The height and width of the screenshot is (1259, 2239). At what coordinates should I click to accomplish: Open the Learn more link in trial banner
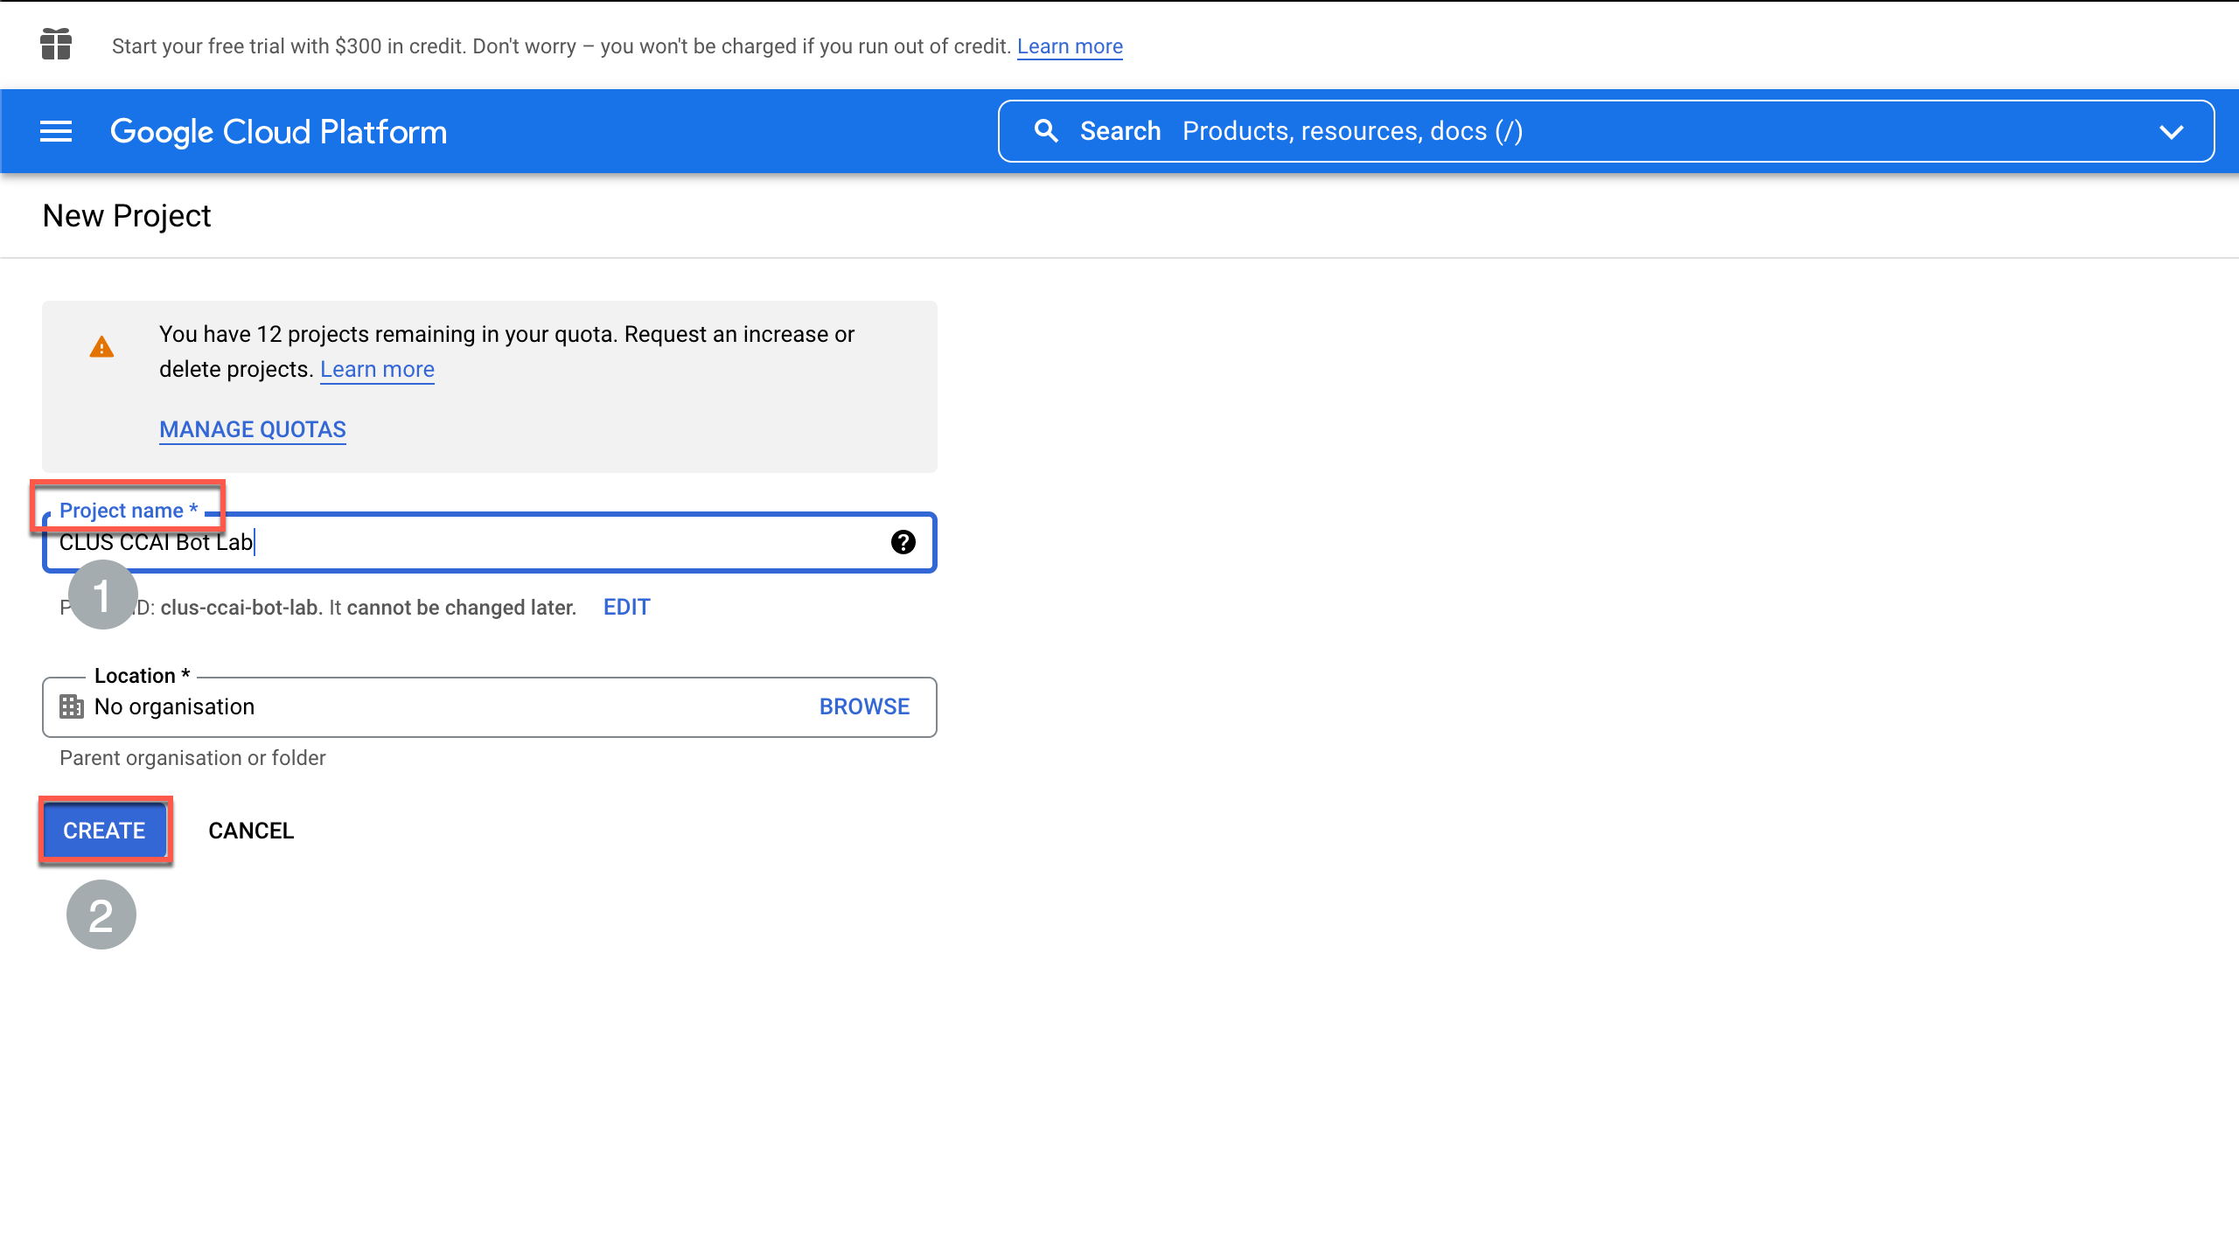[x=1070, y=46]
